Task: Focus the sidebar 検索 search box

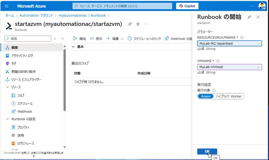Action: point(28,39)
